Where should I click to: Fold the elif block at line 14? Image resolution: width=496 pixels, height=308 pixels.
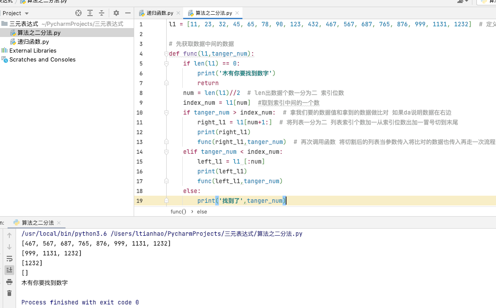pos(166,152)
